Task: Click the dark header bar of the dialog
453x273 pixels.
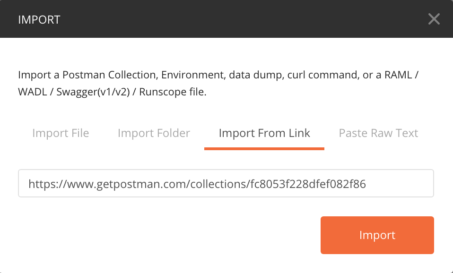Action: coord(226,19)
